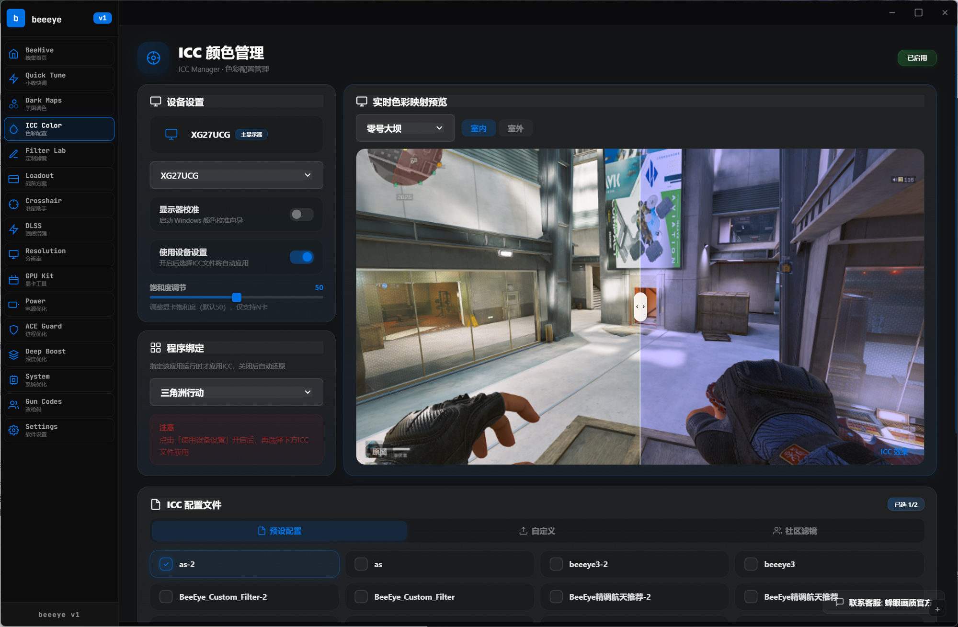Click the 已启用 status button

pos(917,58)
